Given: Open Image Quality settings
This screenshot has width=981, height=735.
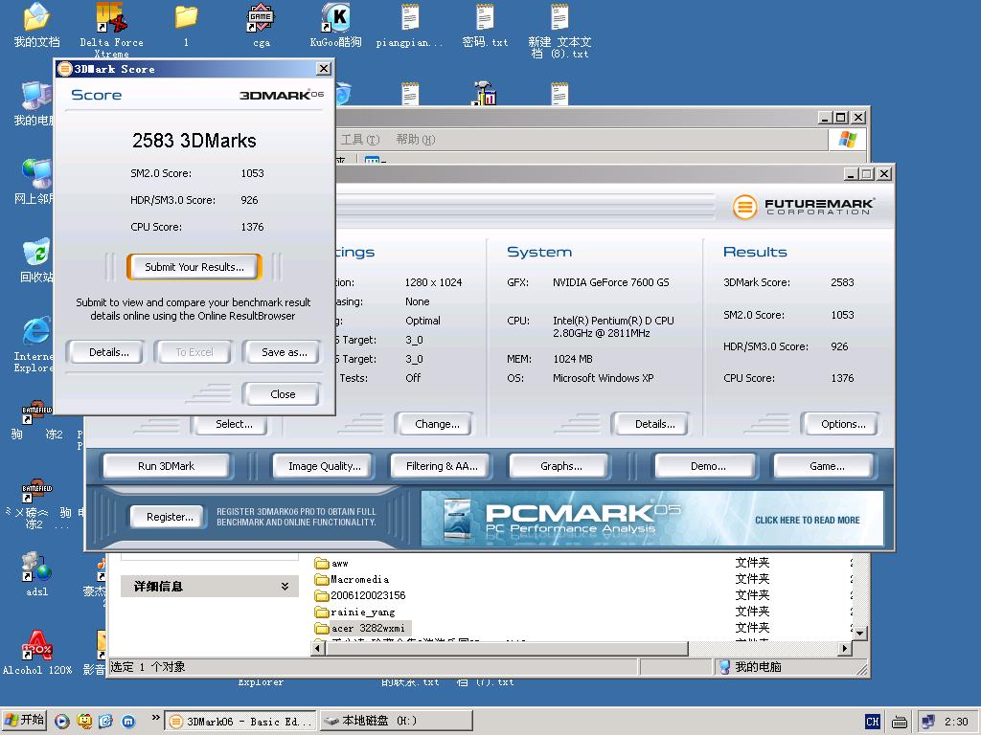Looking at the screenshot, I should (324, 466).
